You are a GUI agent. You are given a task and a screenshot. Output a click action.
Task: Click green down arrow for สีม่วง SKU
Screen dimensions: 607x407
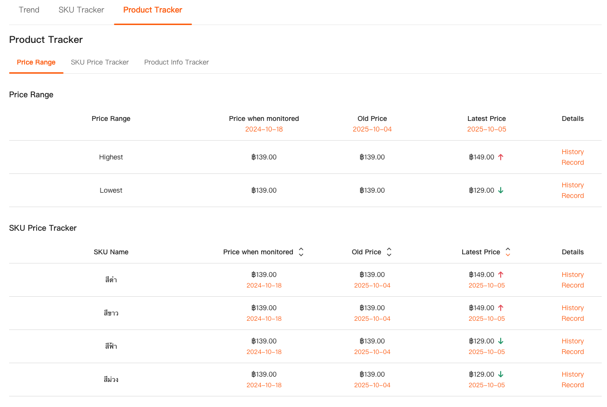500,374
